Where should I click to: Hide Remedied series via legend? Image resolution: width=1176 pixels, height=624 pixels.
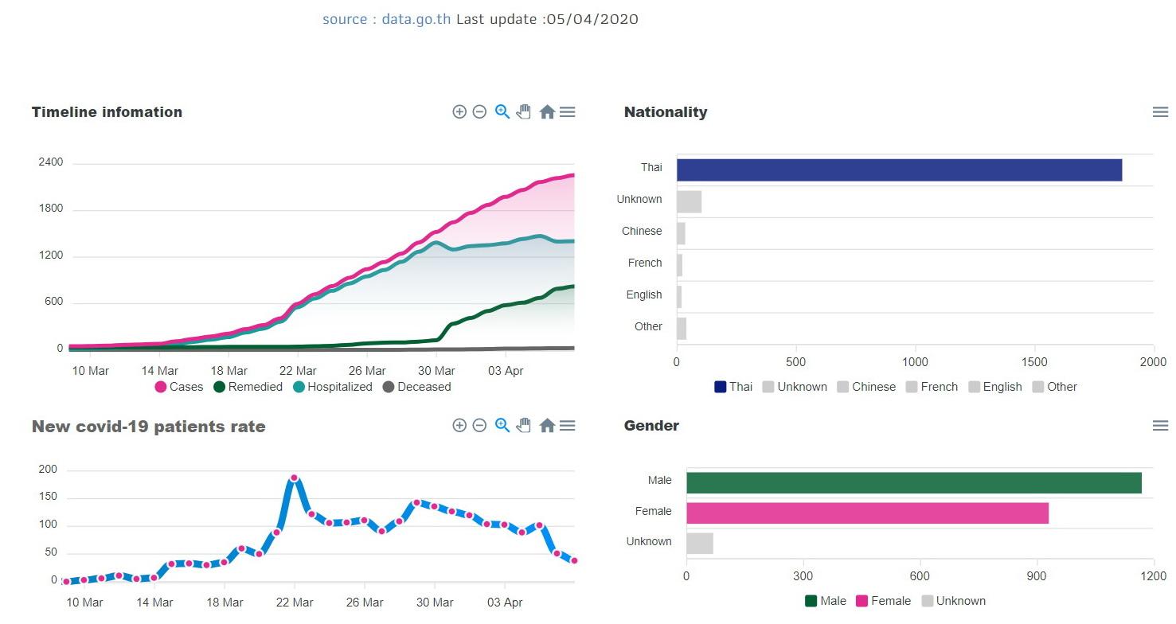pos(248,387)
